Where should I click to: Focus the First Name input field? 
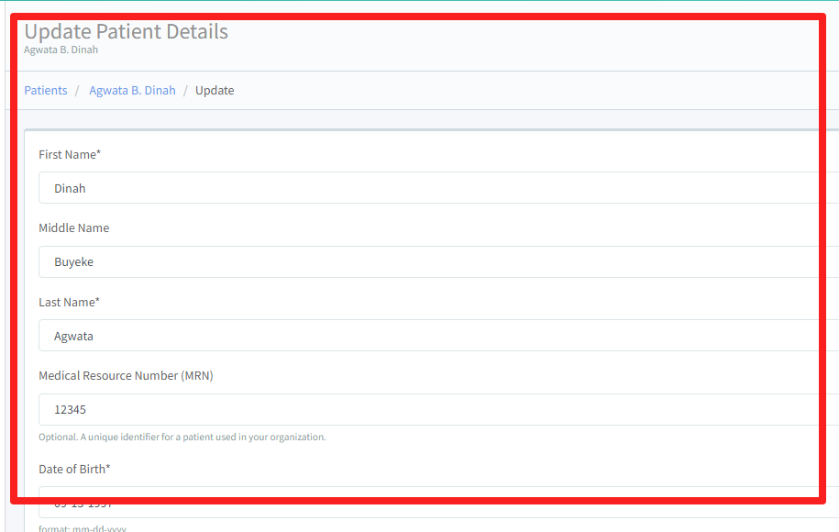431,188
